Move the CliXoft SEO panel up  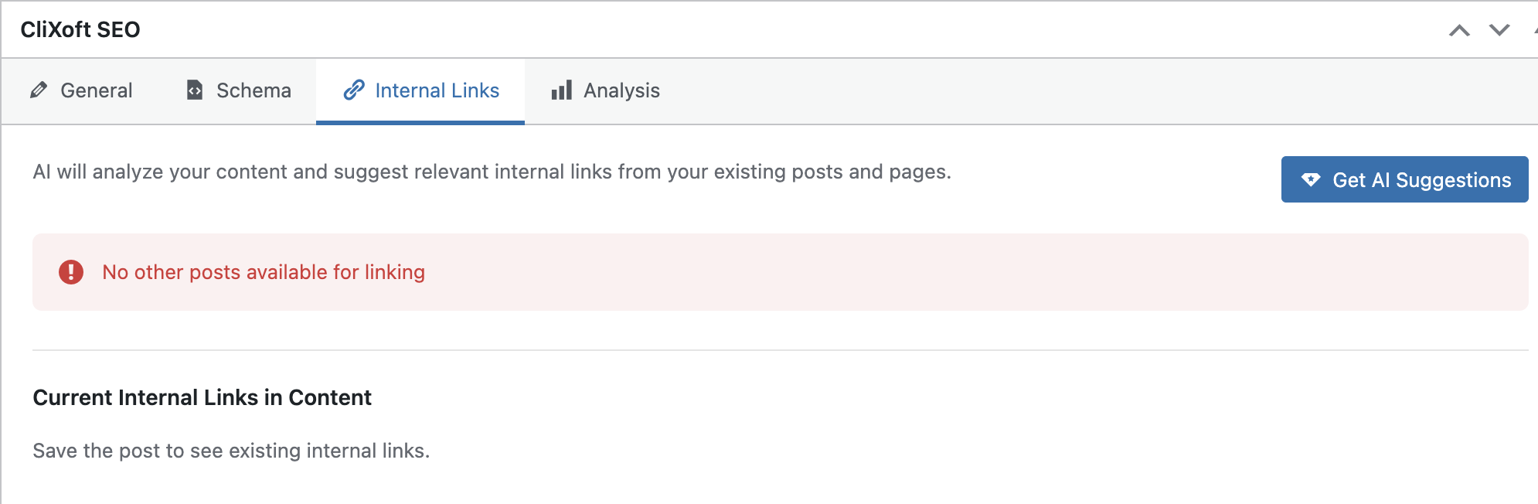[1459, 30]
